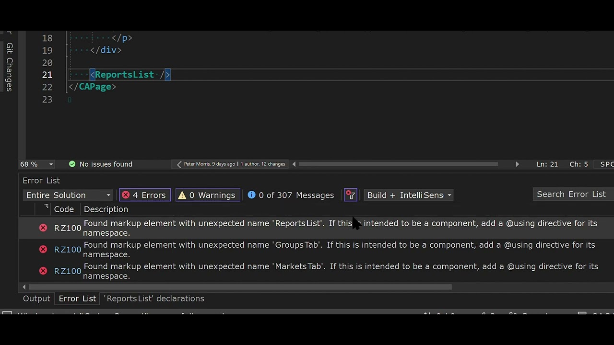This screenshot has width=614, height=345.
Task: Click the error icon on ReportsList row
Action: pyautogui.click(x=43, y=228)
